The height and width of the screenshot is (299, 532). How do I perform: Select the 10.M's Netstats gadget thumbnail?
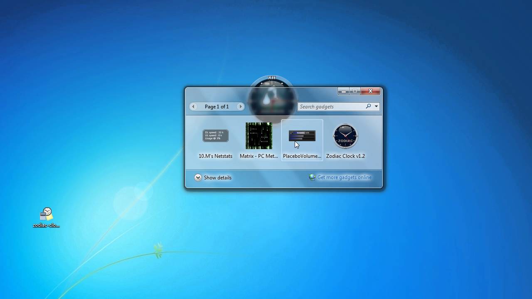[x=215, y=136]
